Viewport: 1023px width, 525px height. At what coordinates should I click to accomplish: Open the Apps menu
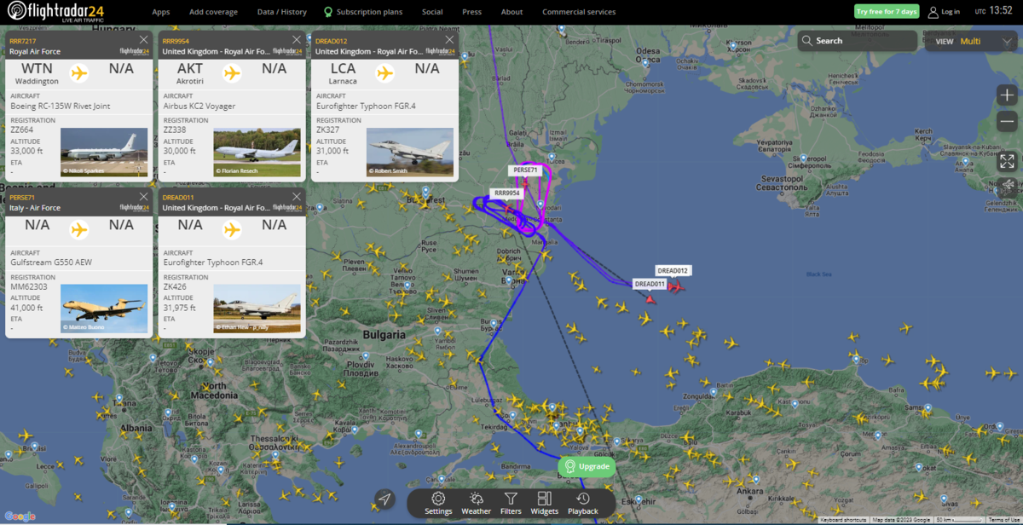tap(161, 12)
